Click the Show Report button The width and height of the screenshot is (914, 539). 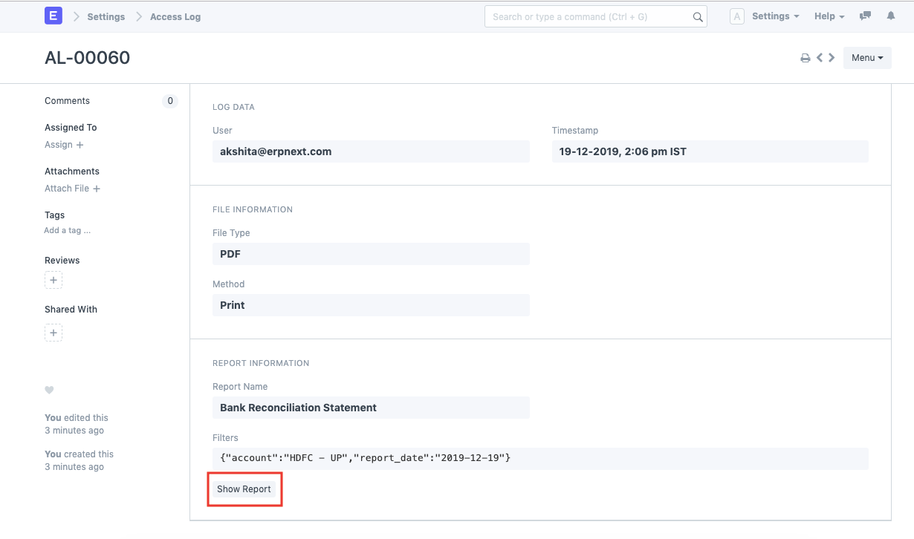[244, 489]
